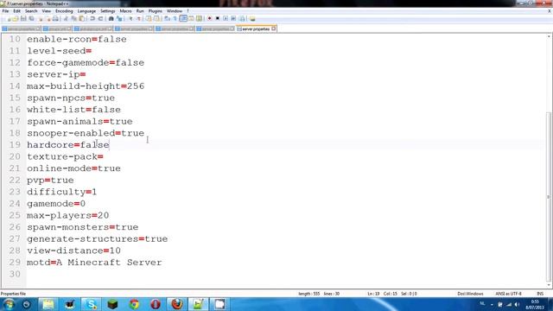Click the line 'max-build-height=256'
553x311 pixels.
(x=86, y=86)
